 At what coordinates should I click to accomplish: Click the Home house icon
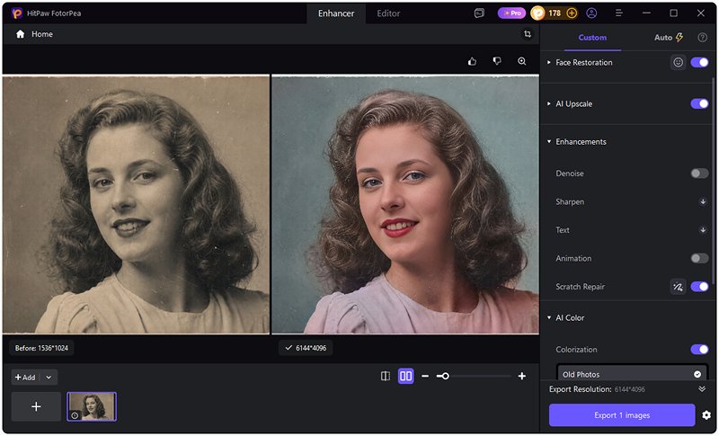(20, 34)
